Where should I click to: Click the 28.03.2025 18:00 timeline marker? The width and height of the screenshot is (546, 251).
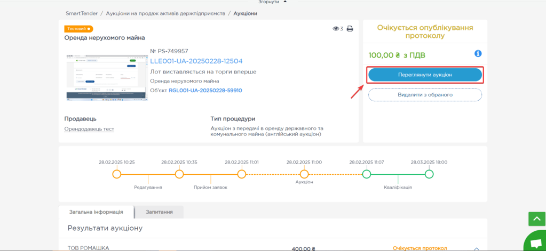pyautogui.click(x=429, y=174)
